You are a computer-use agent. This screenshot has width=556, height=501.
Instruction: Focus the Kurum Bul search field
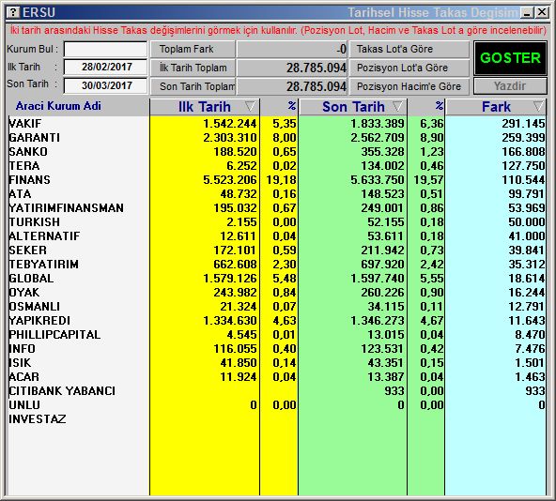[105, 49]
